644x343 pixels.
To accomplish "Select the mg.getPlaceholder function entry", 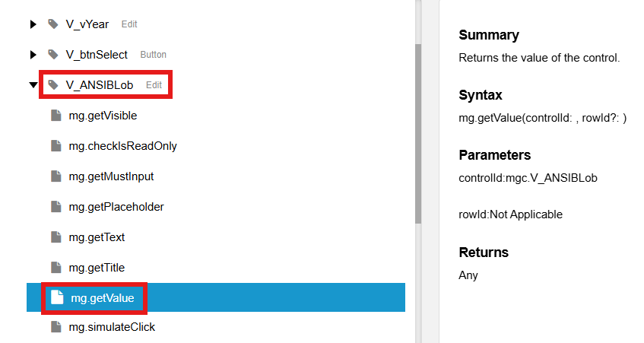I will (x=116, y=207).
